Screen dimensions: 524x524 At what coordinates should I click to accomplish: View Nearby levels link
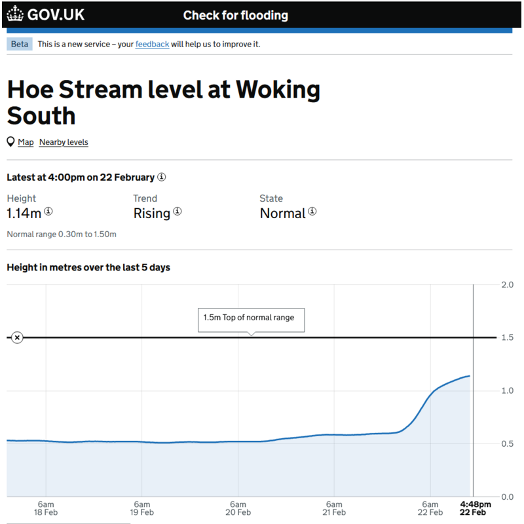64,142
